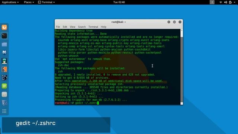This screenshot has height=134, width=238.
Task: Click the 'Use apt autoremove' line
Action: pos(83,59)
